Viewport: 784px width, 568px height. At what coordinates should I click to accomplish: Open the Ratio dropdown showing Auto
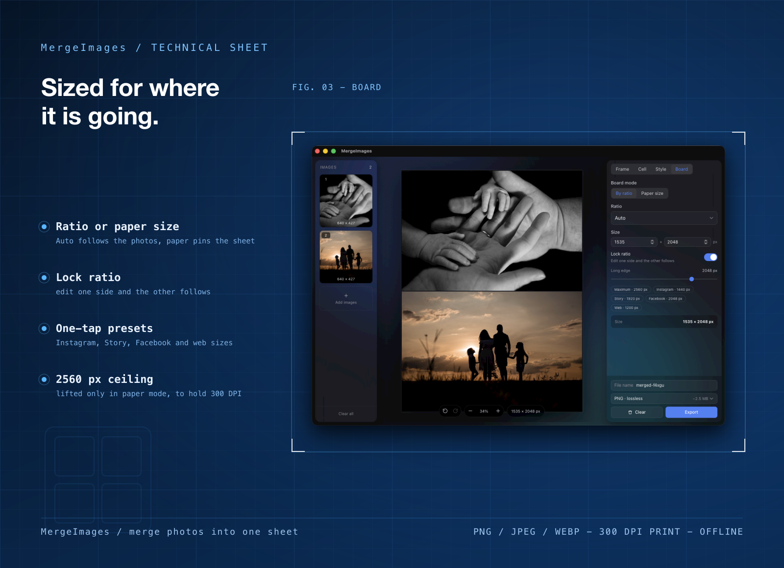(664, 218)
